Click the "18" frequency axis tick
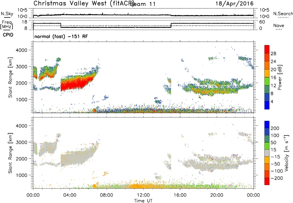Screen dimensions: 293x203 tap(25, 22)
